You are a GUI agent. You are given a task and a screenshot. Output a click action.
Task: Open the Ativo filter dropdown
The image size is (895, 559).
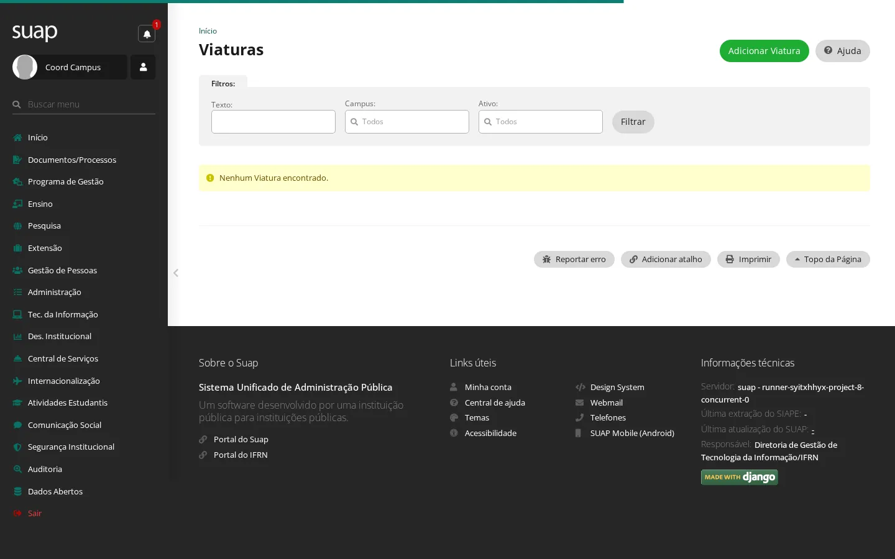tap(541, 122)
